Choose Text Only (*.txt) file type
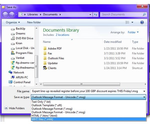Viewport: 150px width, 124px height. click(88, 102)
